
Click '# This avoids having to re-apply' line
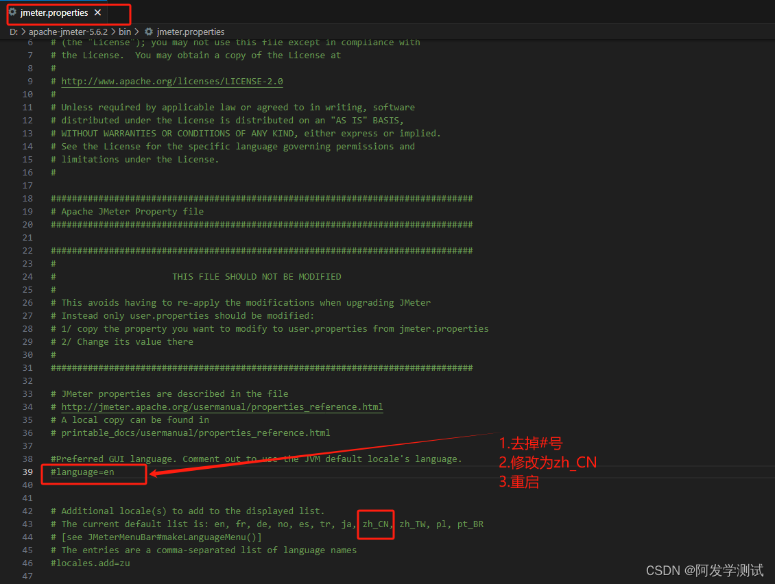pos(241,303)
